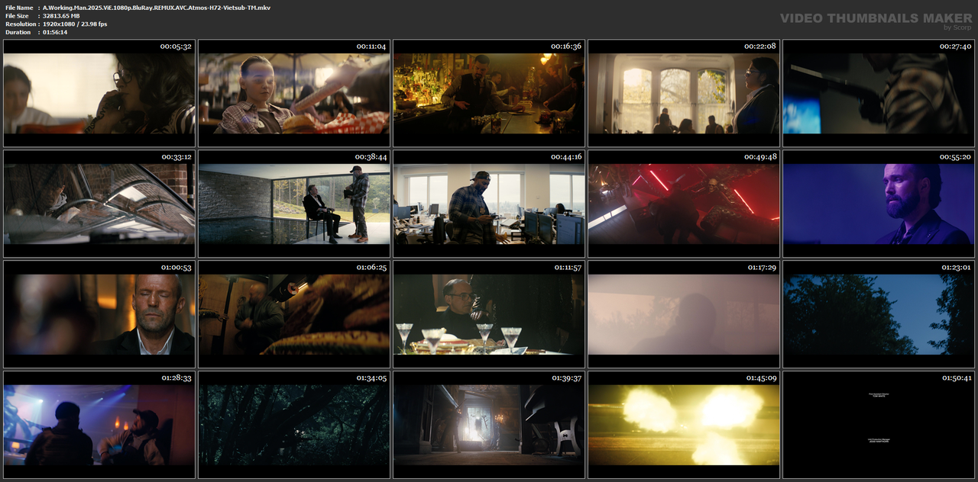The image size is (978, 482).
Task: Open the thumbnail at 00:05:32
Action: pyautogui.click(x=99, y=93)
